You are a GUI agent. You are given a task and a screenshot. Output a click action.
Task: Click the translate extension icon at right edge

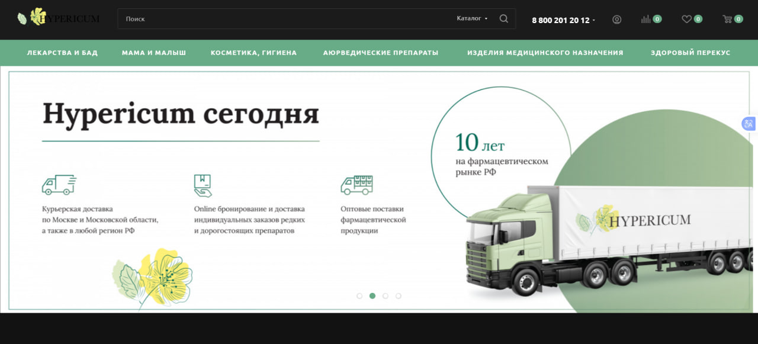pyautogui.click(x=749, y=124)
